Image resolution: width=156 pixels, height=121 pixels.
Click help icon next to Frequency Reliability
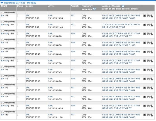click(x=94, y=9)
